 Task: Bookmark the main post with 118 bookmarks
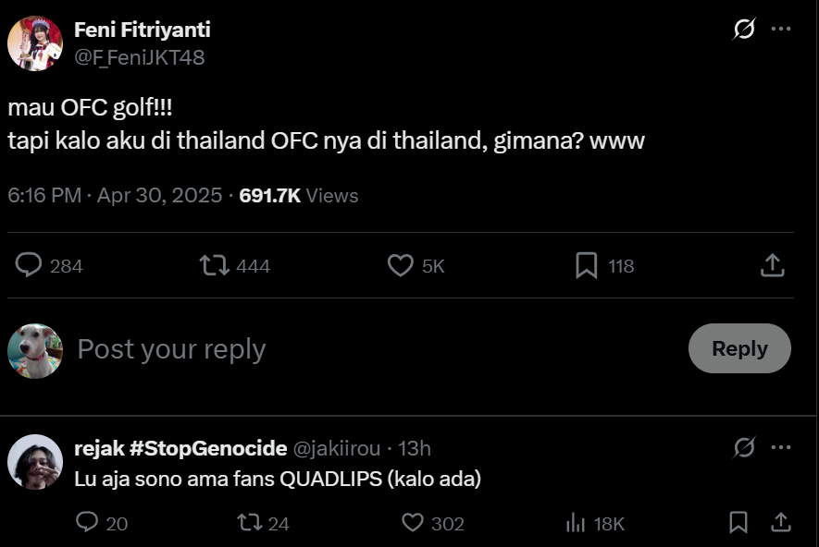pyautogui.click(x=586, y=266)
